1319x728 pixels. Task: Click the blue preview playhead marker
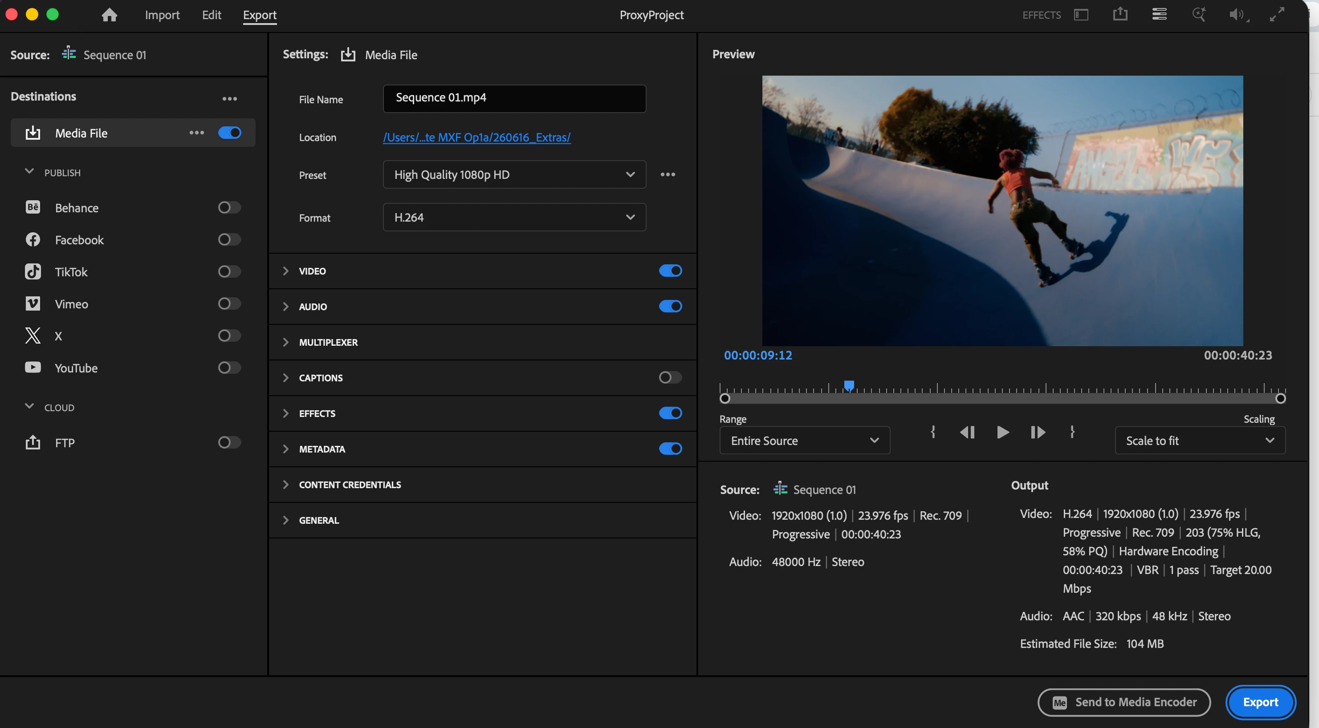(848, 386)
